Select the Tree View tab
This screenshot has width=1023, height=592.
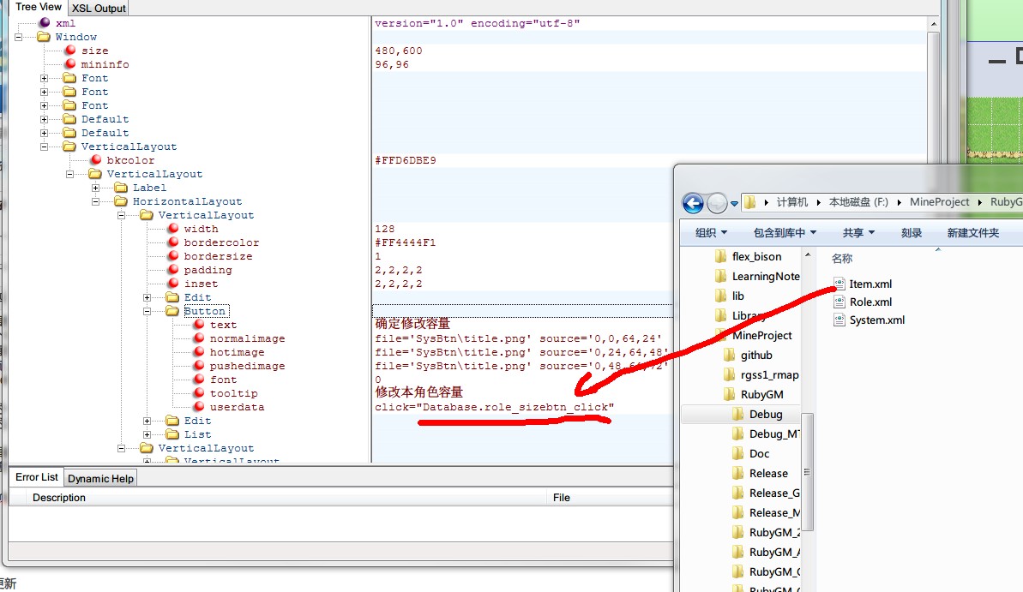pos(38,7)
